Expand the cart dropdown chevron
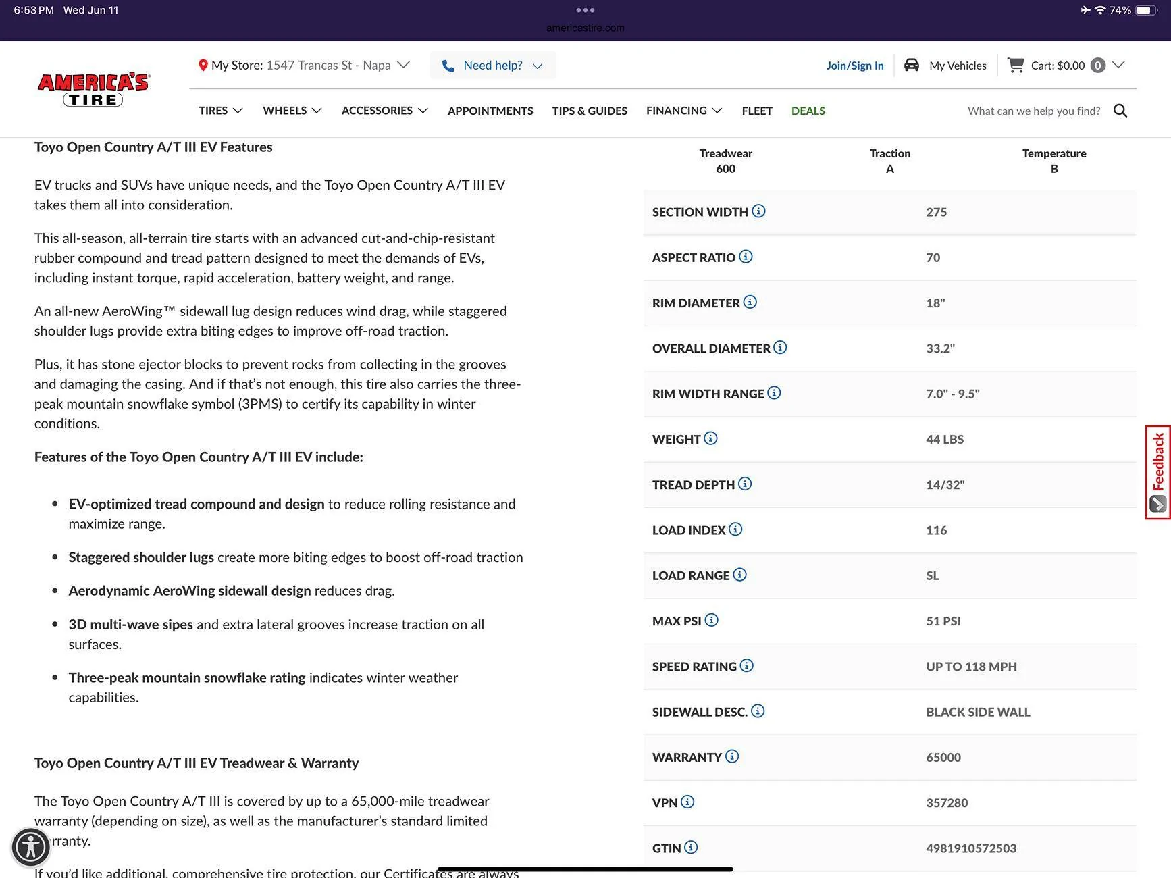The image size is (1171, 878). 1118,65
